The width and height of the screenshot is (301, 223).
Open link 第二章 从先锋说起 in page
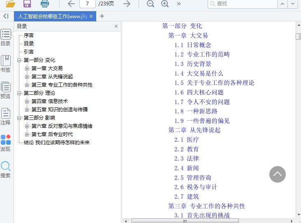coord(194,130)
